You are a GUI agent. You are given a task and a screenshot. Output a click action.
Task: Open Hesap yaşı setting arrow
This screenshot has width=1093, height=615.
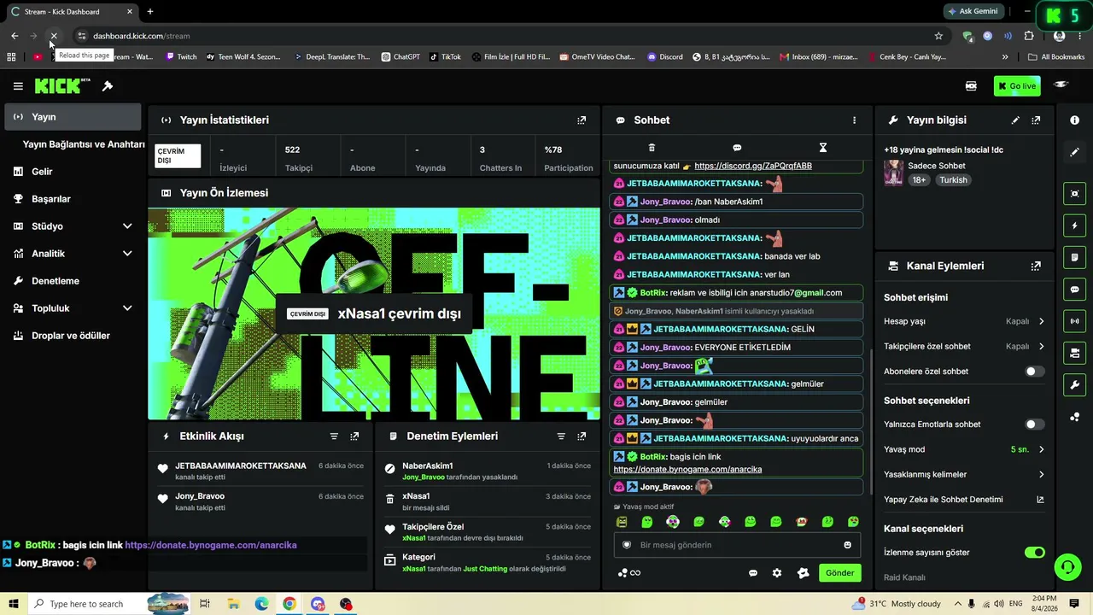point(1041,321)
